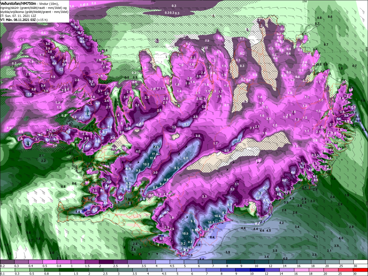Click the light pink swatch at rain legend 16
Screen dimensions: 368x276
[x=301, y=270]
